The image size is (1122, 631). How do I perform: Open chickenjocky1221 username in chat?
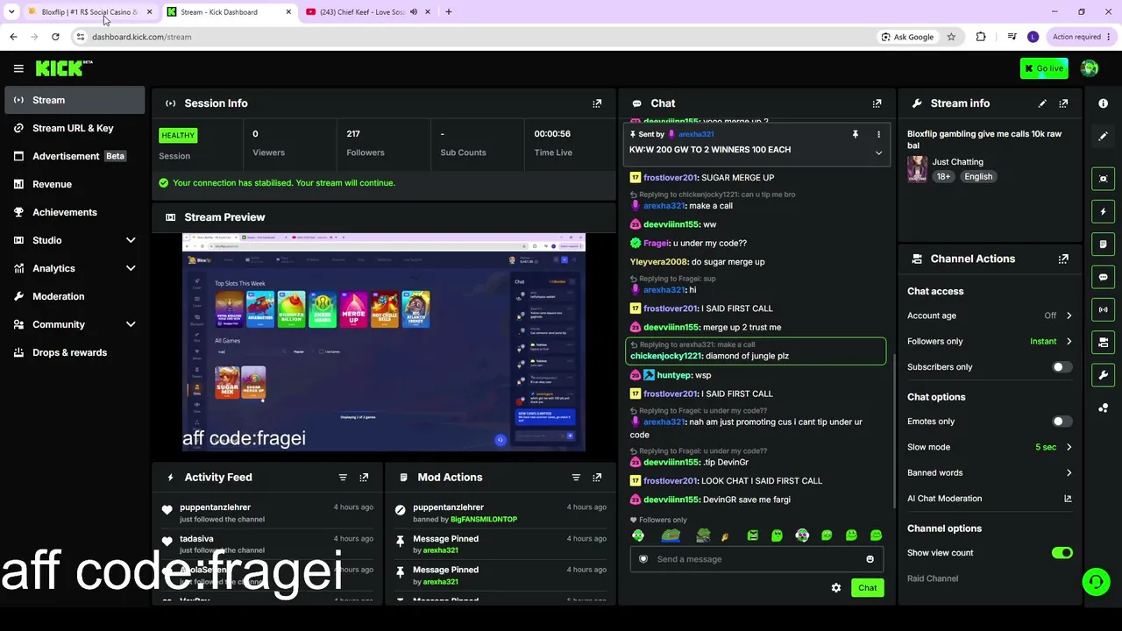[666, 357]
